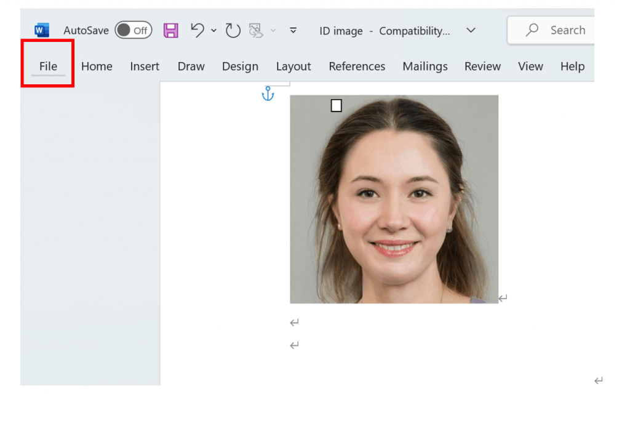Switch to the References tab
630x426 pixels.
click(x=357, y=66)
